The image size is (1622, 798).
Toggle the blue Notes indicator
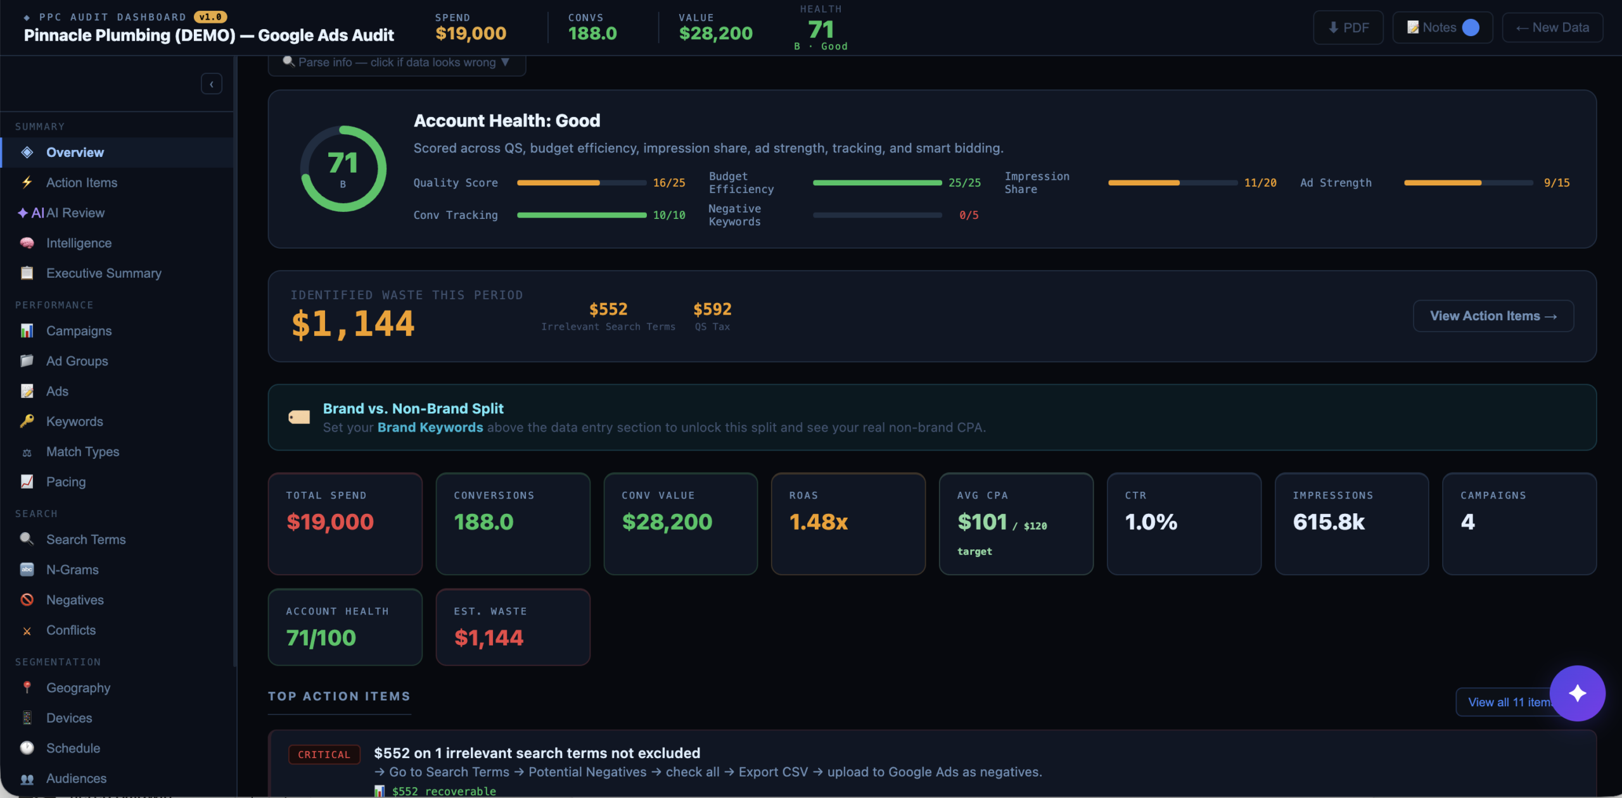click(x=1470, y=28)
